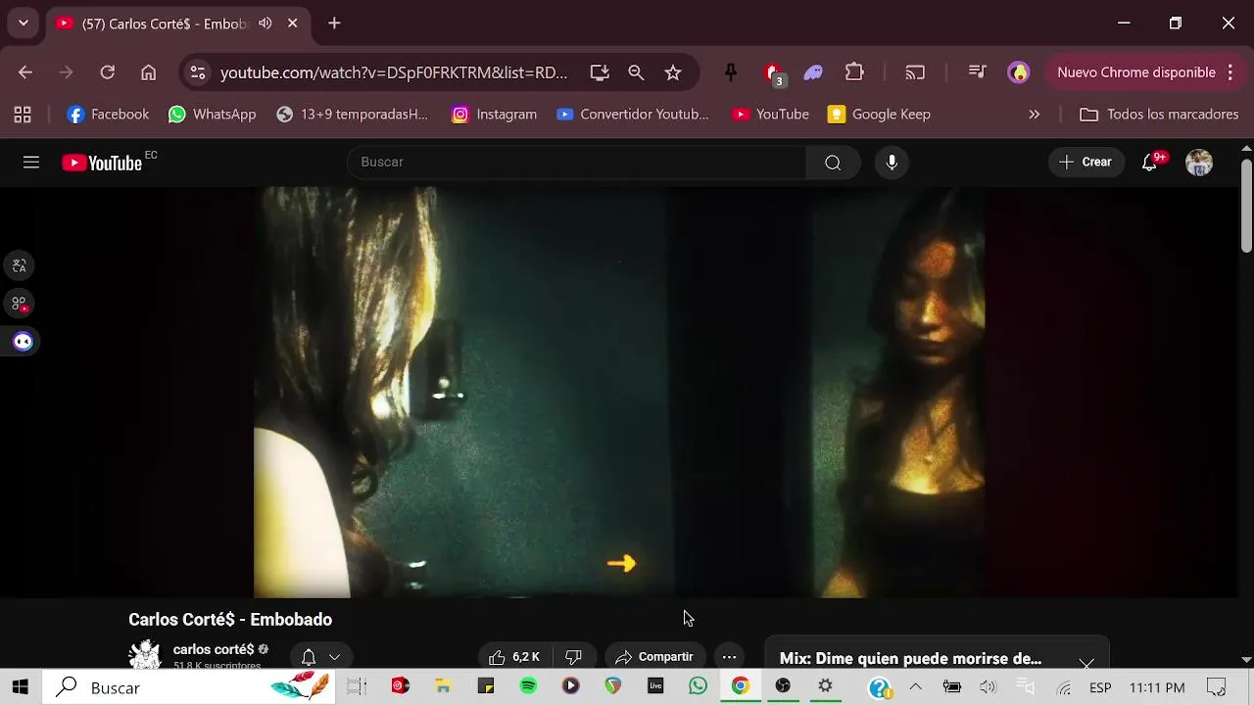Click the purple chat bubble extension icon on left edge

23,342
